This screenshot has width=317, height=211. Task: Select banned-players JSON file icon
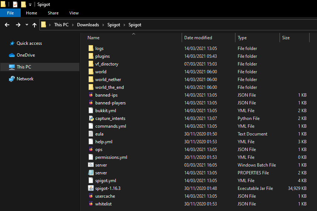point(91,103)
